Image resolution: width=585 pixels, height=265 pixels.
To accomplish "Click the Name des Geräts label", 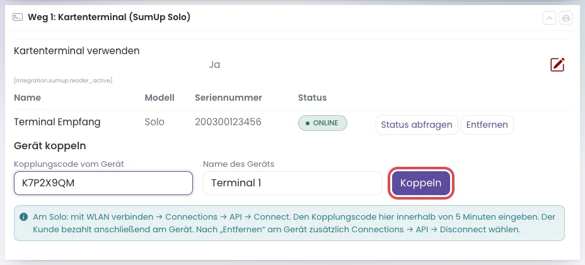I will [238, 164].
